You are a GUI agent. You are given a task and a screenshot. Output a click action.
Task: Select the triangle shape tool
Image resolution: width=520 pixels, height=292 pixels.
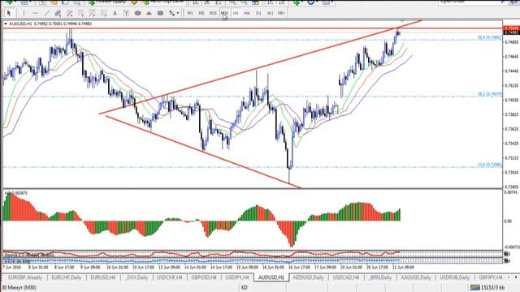pos(149,13)
